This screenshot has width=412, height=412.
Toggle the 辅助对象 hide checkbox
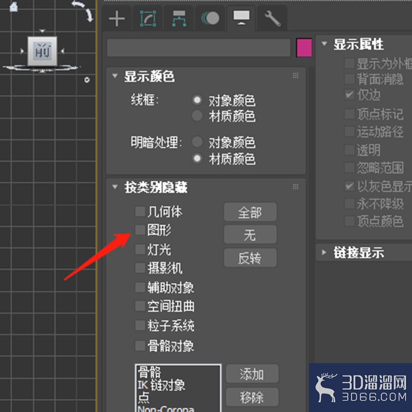[x=140, y=287]
